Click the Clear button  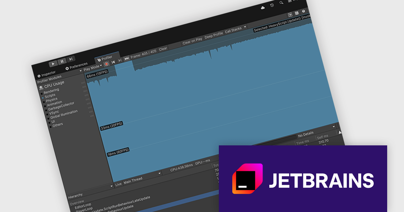[x=163, y=49]
